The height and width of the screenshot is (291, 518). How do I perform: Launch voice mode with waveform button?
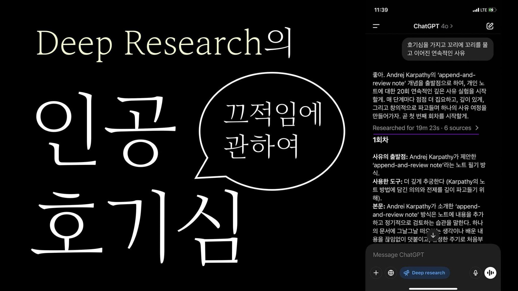(x=490, y=273)
